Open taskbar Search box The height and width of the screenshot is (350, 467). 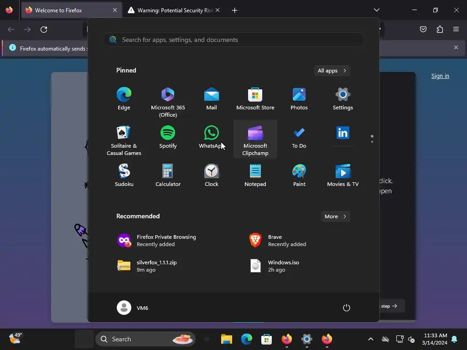[145, 339]
